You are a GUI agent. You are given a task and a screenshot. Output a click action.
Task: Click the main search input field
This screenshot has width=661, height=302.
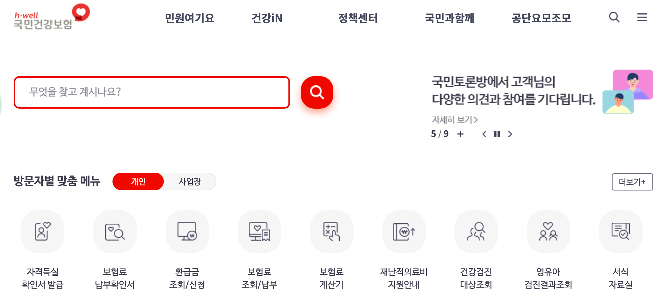151,92
